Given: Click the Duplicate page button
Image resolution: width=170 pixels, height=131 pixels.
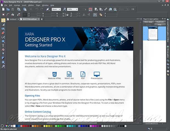Looking at the screenshot, I should pos(160,22).
